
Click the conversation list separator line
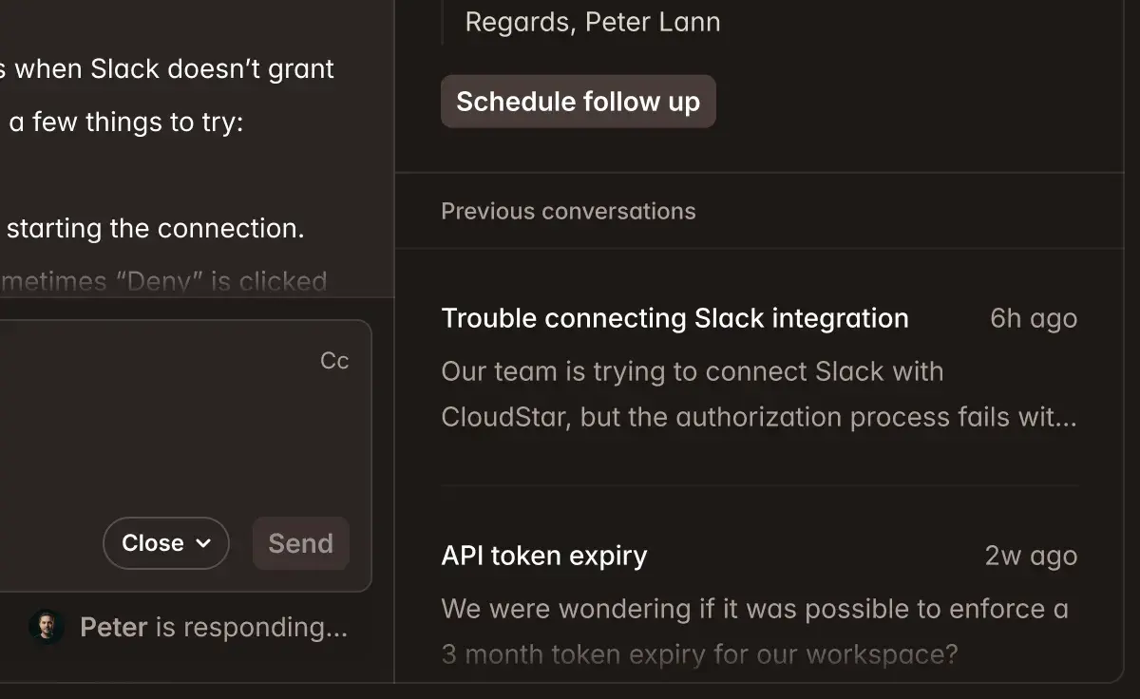[x=758, y=486]
